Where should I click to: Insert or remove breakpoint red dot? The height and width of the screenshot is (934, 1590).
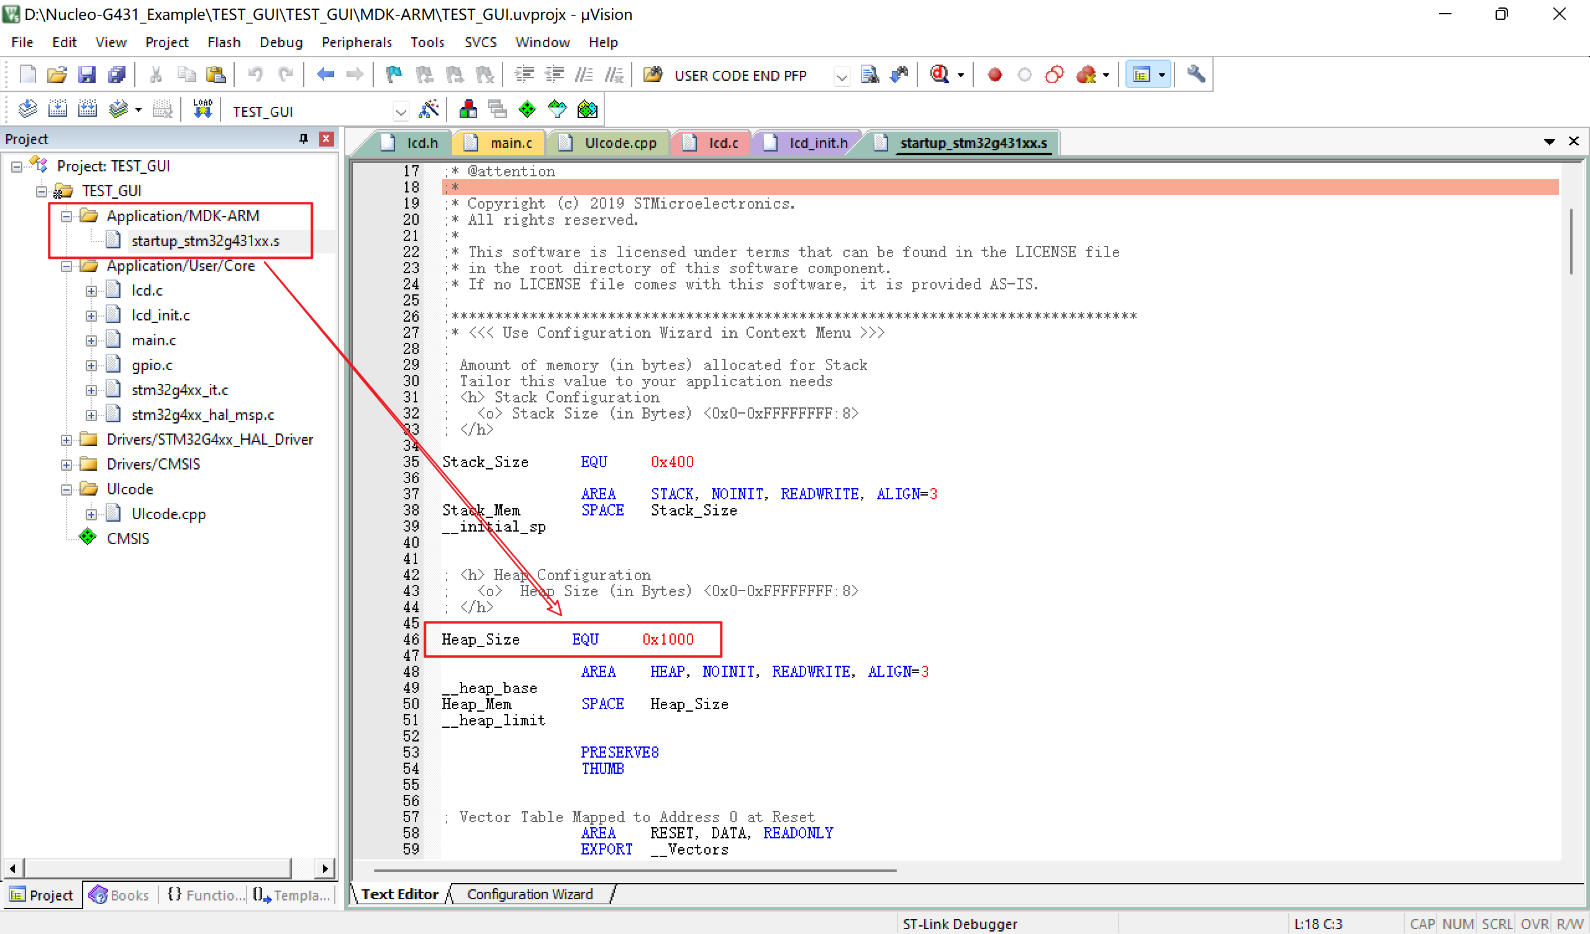point(995,75)
